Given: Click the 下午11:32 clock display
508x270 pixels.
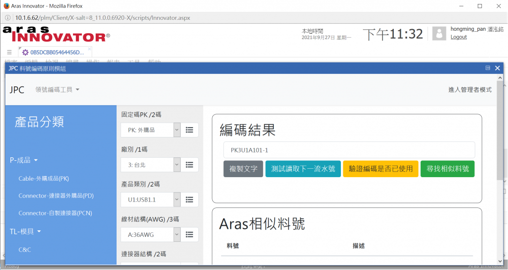Looking at the screenshot, I should tap(393, 34).
